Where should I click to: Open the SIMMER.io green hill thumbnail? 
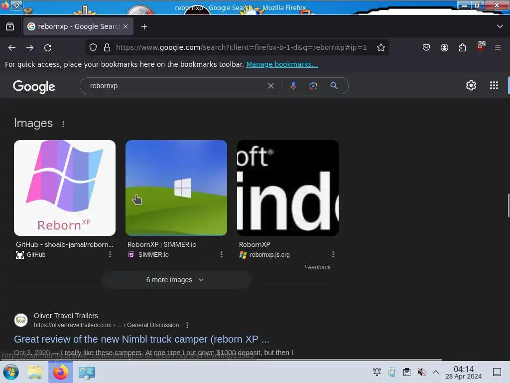coord(176,188)
